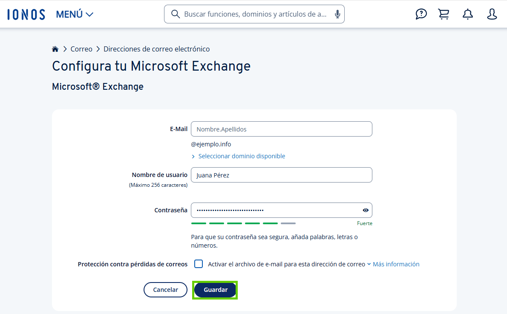507x314 pixels.
Task: Expand Seleccionar dominio disponible
Action: [x=242, y=156]
